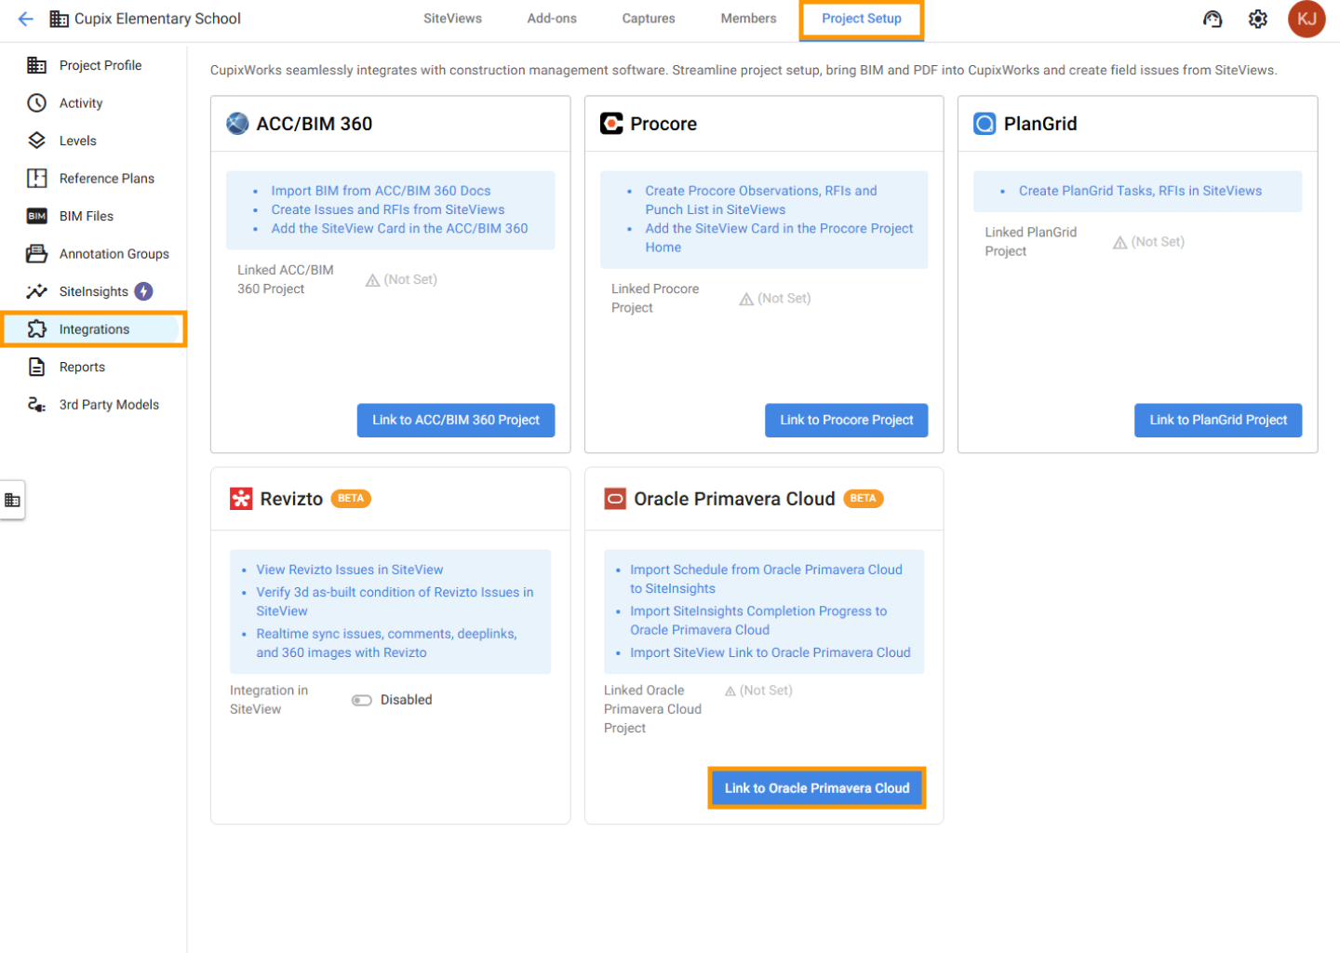Select Levels in the sidebar
The width and height of the screenshot is (1340, 953).
78,141
